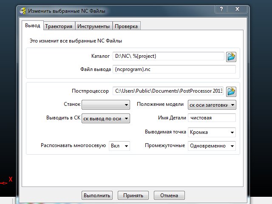
Task: Click the Отмена button
Action: (x=169, y=195)
